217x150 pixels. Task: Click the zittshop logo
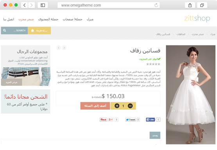197,18
